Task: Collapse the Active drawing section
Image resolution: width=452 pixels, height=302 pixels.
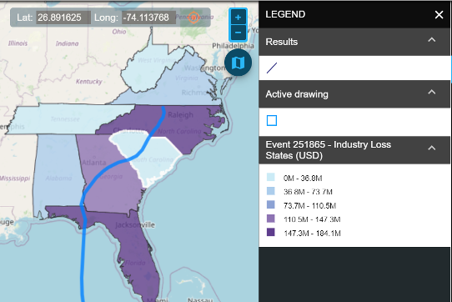Action: pyautogui.click(x=431, y=93)
